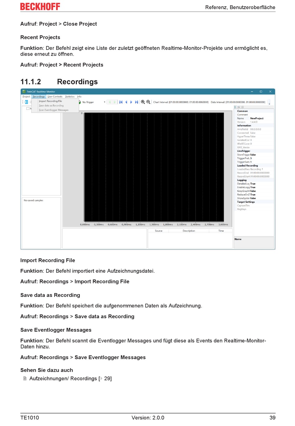
Task: Click the Categorized view icon in properties
Action: [x=235, y=107]
